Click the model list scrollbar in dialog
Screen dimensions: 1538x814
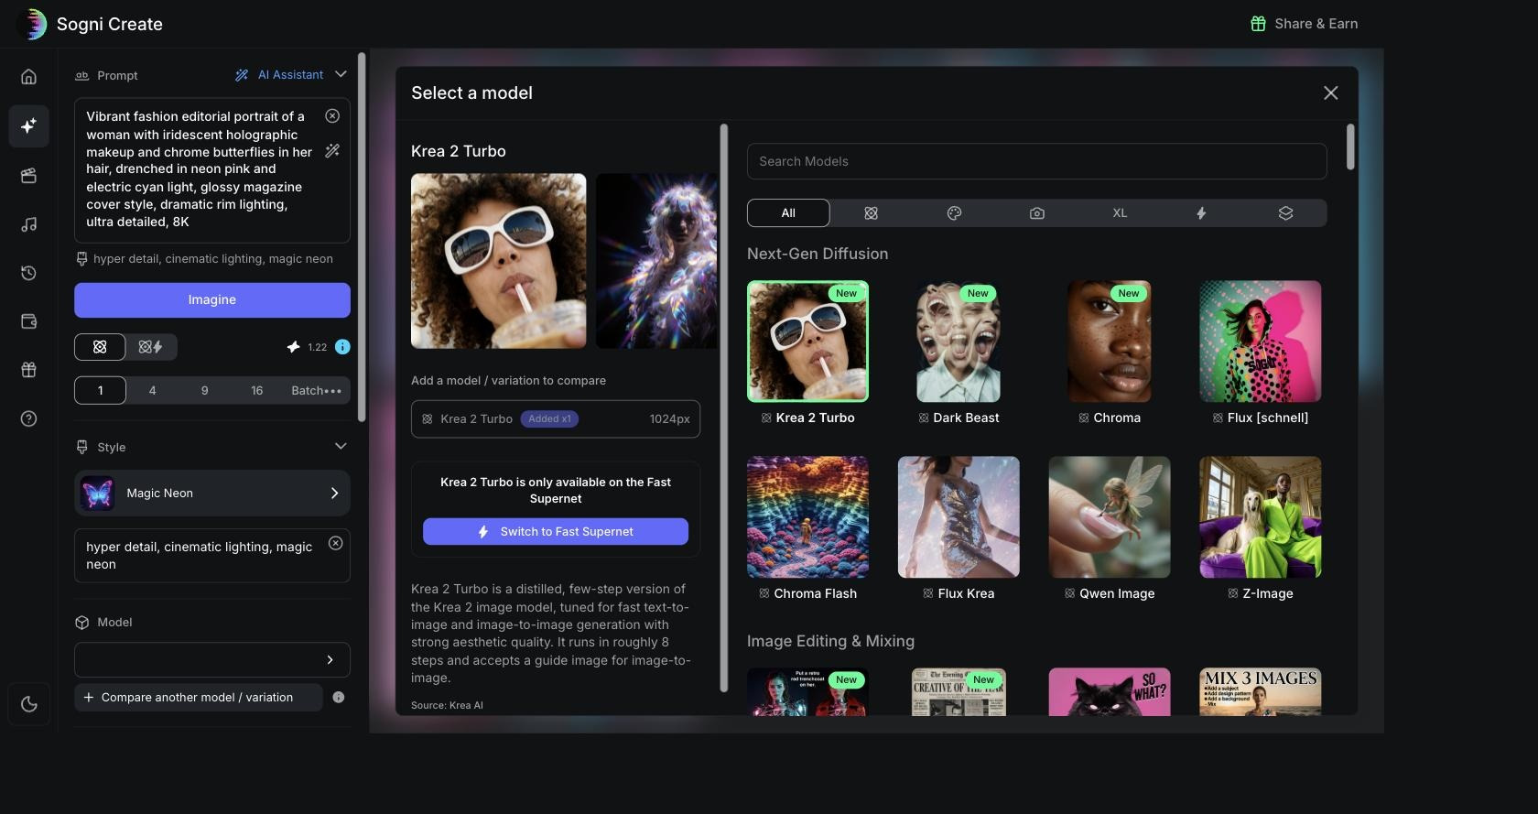pyautogui.click(x=1350, y=147)
